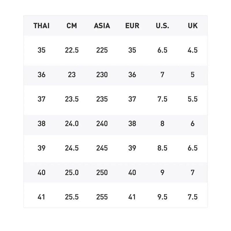Click the 22.5 CM cell

pos(72,50)
